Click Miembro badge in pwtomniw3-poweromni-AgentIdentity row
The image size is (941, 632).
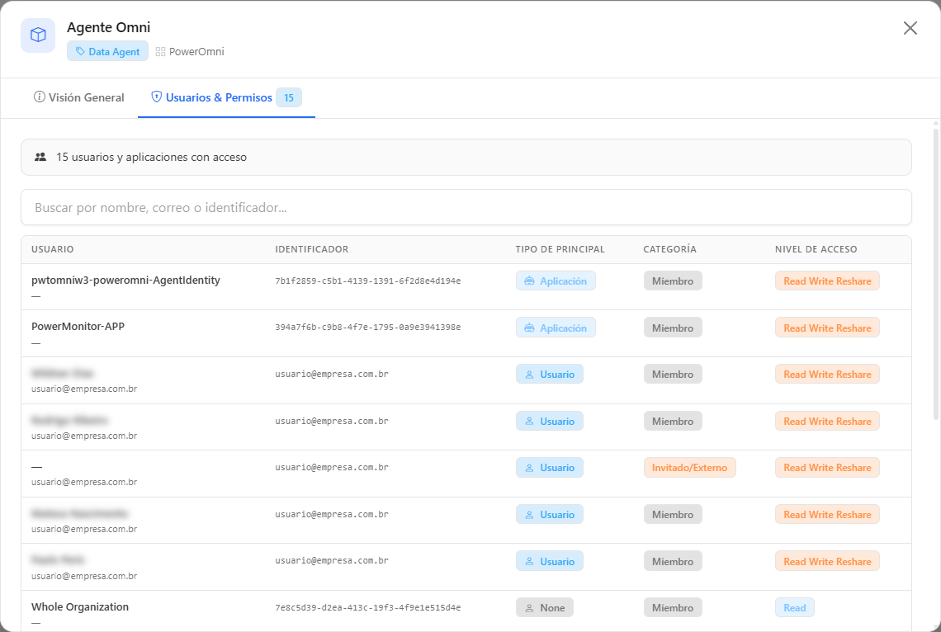click(x=673, y=281)
